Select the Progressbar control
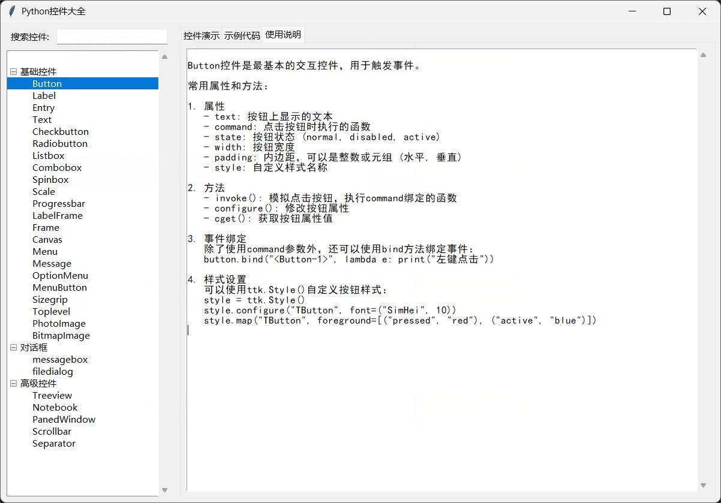 59,203
